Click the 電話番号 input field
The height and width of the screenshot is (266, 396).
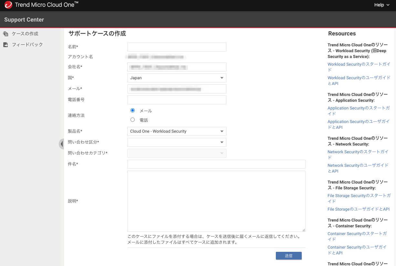pos(177,100)
